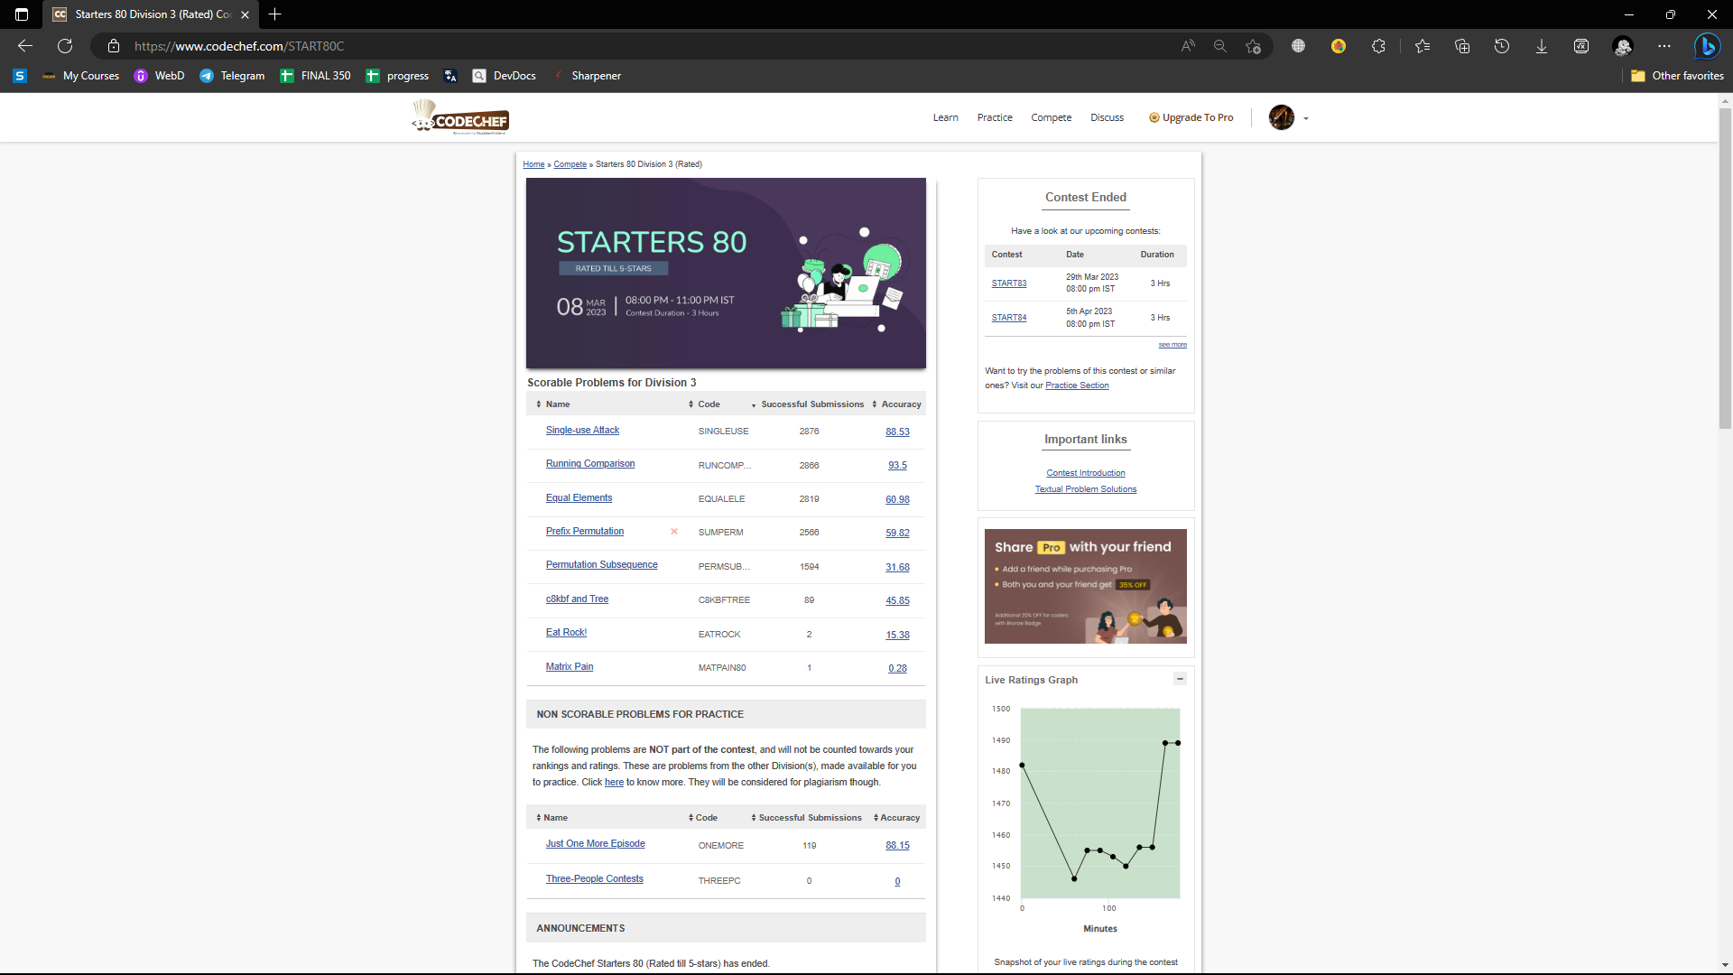Open the Collections toolbar icon
The height and width of the screenshot is (975, 1733).
click(1462, 46)
